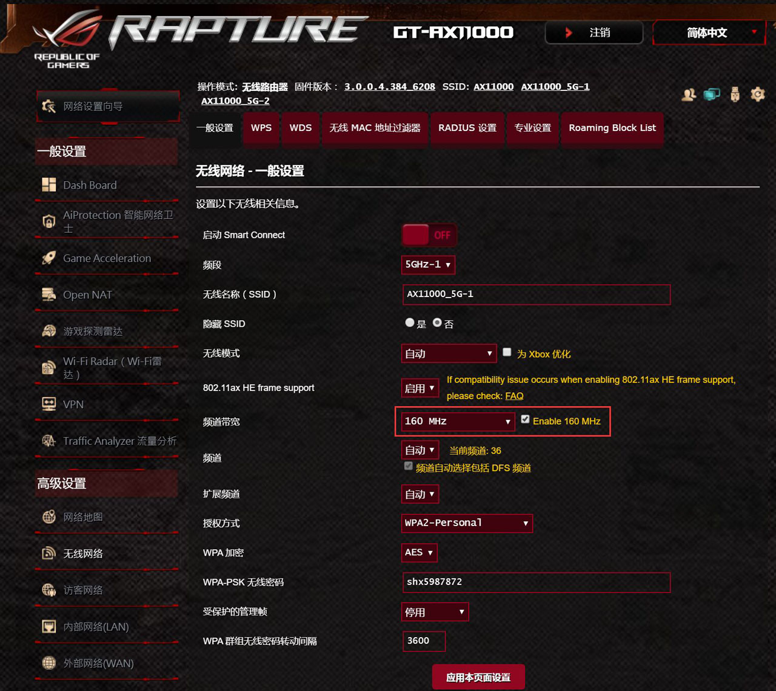Open the FAQ link
The image size is (776, 691).
pyautogui.click(x=514, y=396)
